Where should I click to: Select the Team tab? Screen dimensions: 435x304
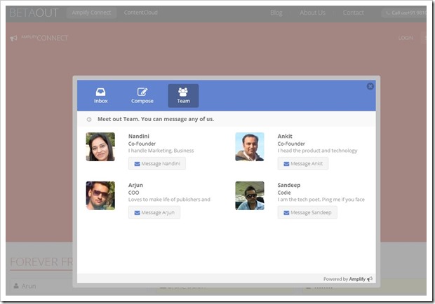(x=183, y=96)
